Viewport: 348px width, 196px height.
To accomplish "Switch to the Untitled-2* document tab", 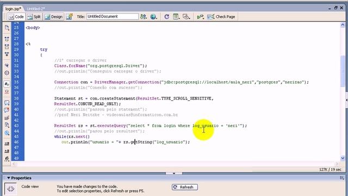I will (x=36, y=9).
